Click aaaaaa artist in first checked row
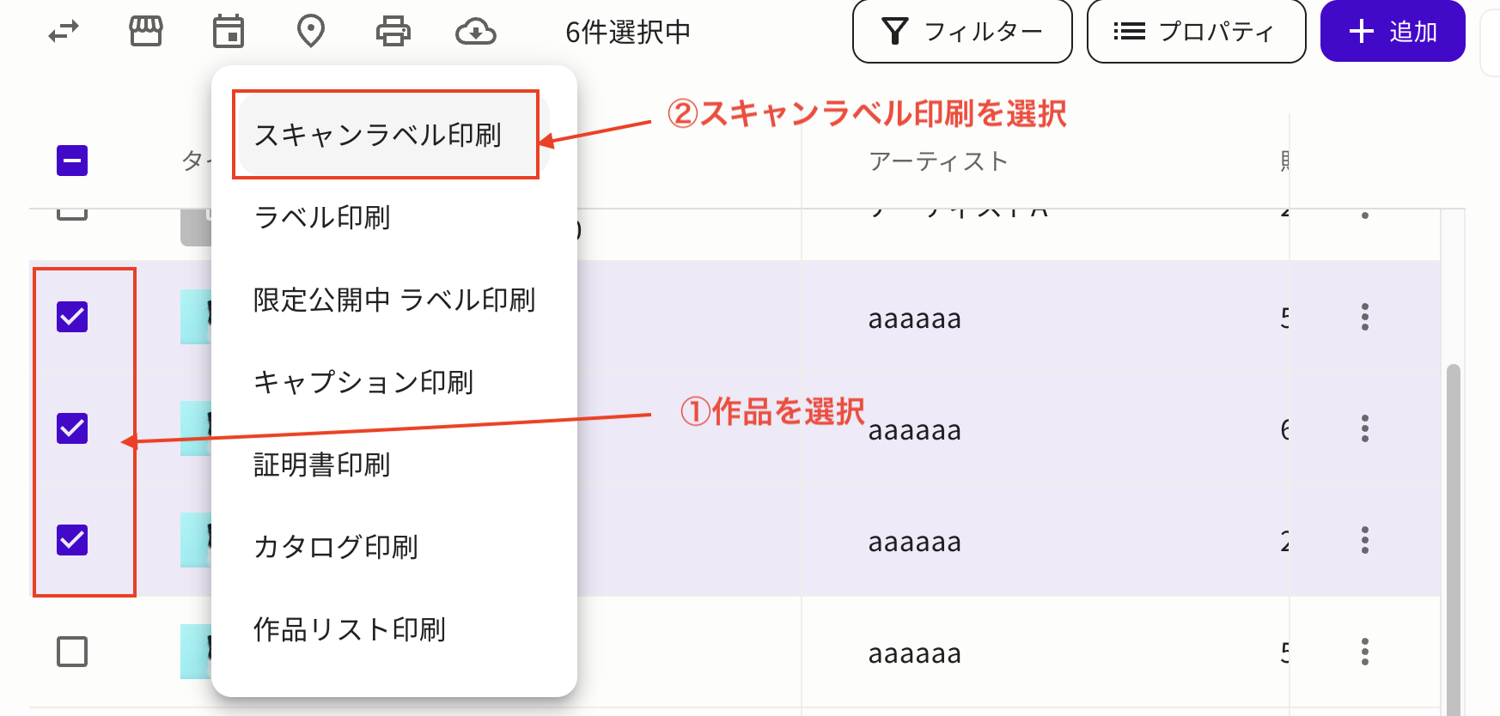This screenshot has width=1500, height=716. click(x=915, y=319)
